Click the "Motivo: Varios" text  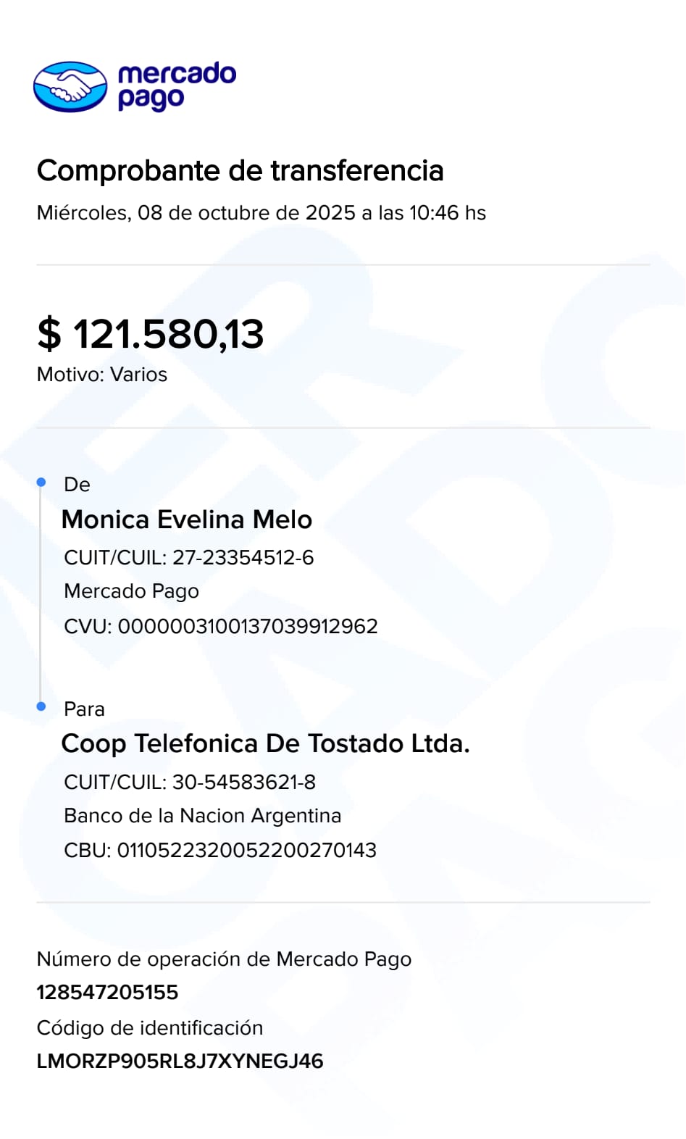pyautogui.click(x=102, y=375)
